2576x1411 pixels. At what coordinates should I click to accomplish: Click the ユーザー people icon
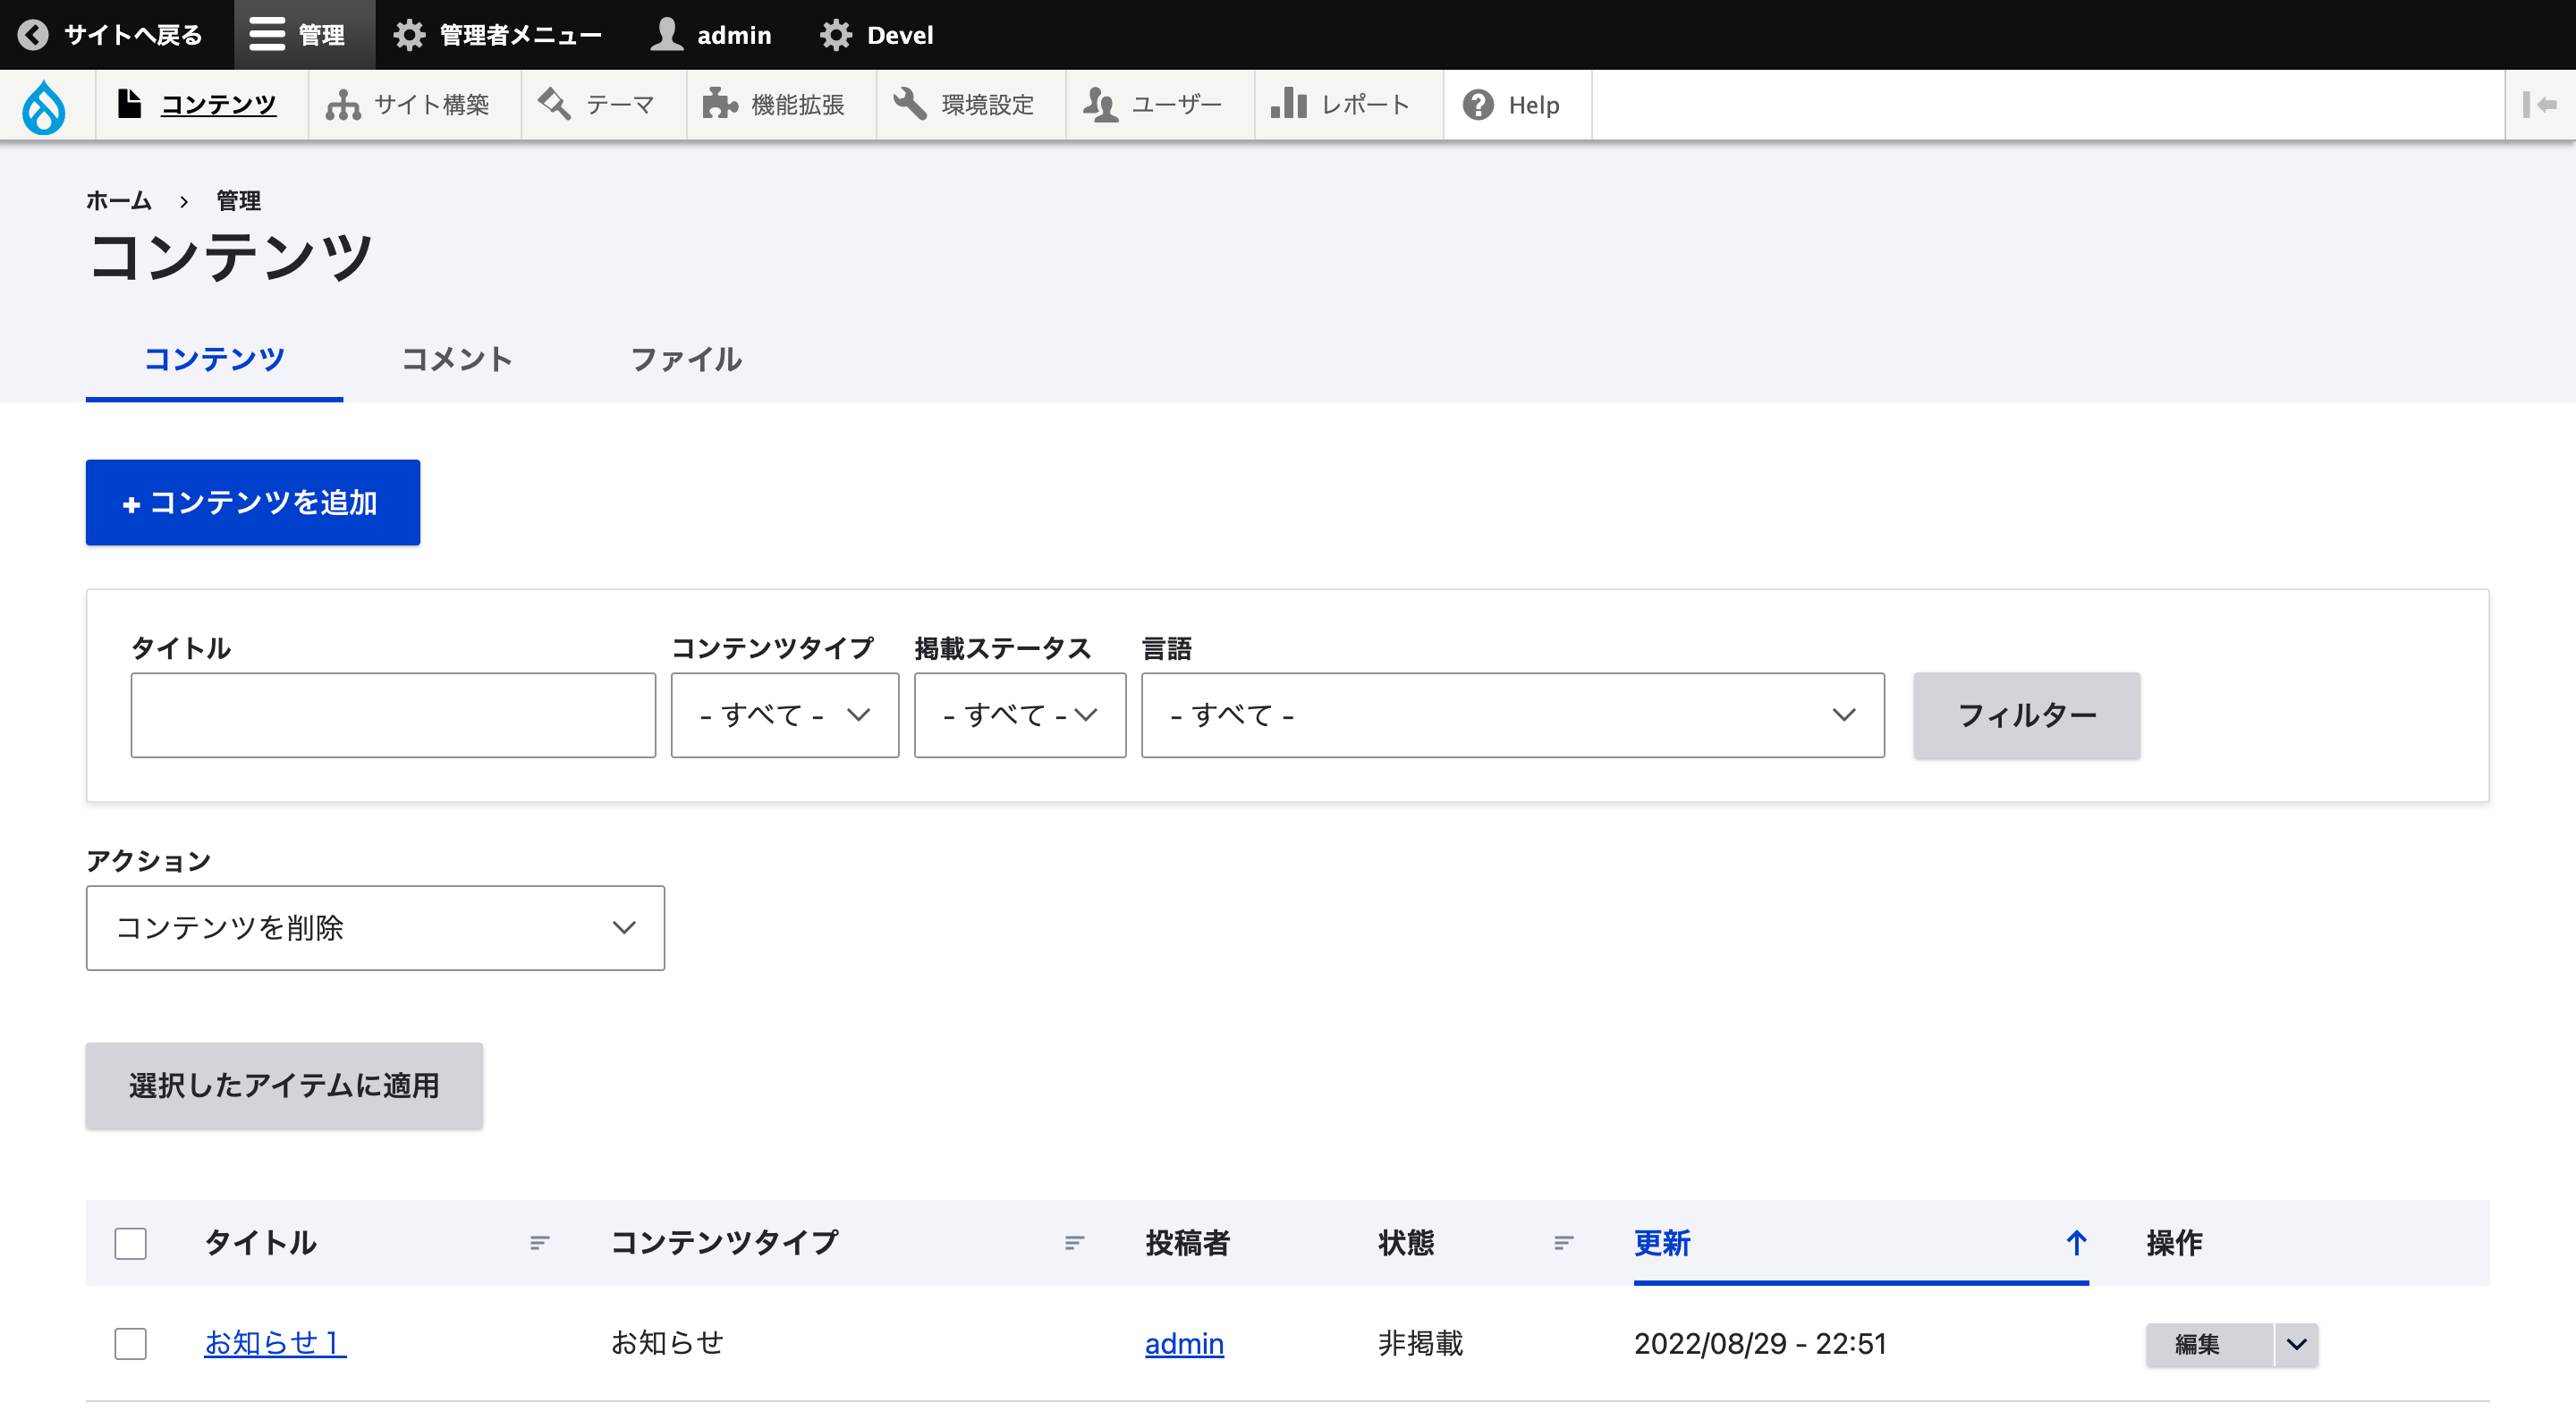coord(1100,104)
